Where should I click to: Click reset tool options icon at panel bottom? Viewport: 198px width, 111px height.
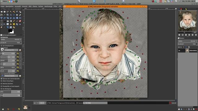(x=19, y=109)
